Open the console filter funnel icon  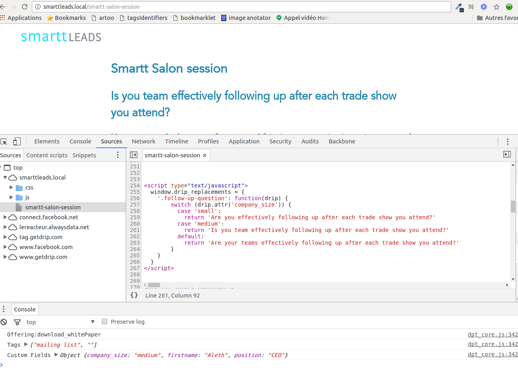click(17, 322)
